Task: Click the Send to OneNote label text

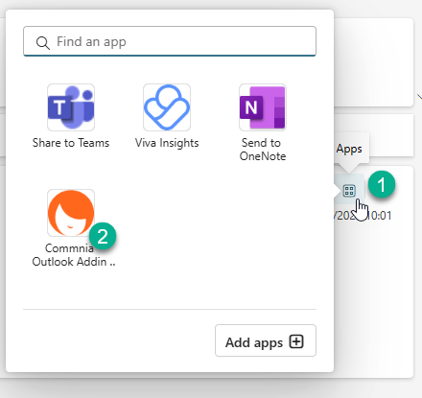Action: 263,150
